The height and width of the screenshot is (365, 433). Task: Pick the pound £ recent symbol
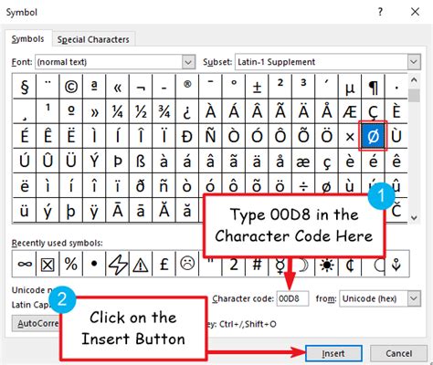[x=164, y=264]
